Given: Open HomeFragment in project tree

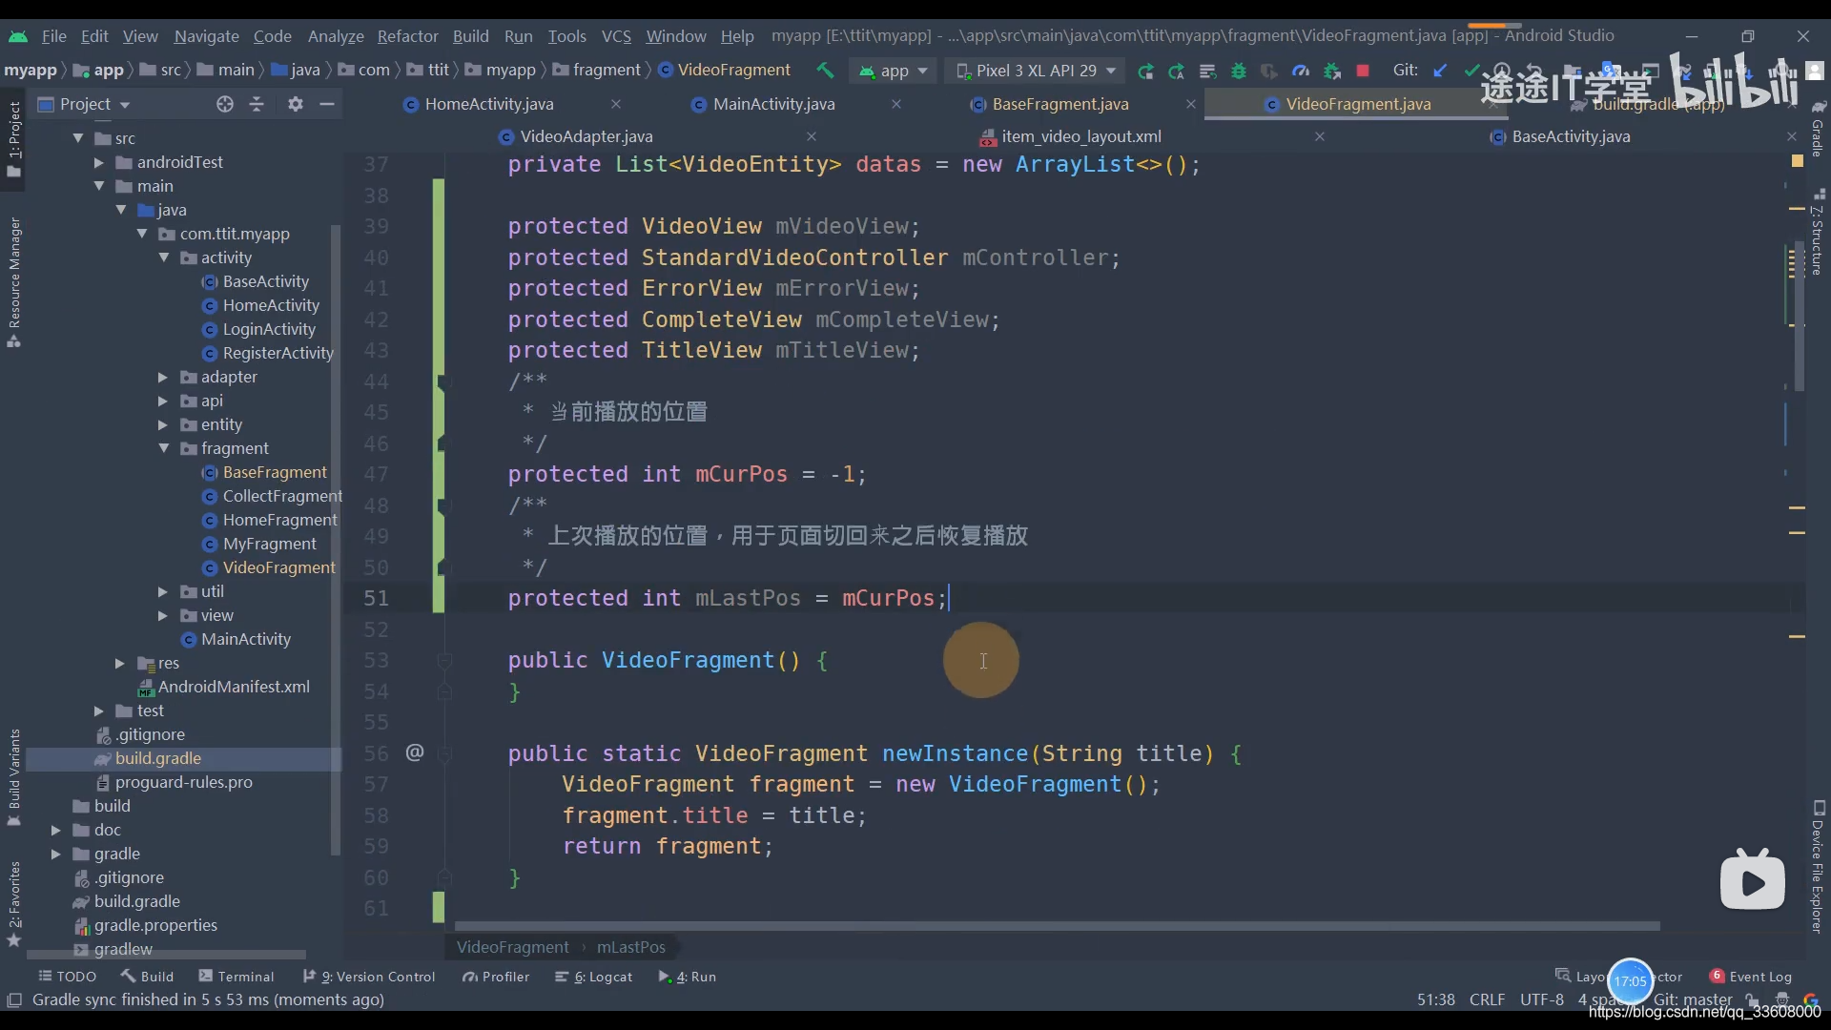Looking at the screenshot, I should coord(279,520).
